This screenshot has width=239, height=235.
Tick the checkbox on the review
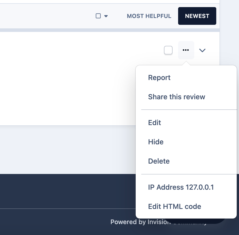[168, 50]
